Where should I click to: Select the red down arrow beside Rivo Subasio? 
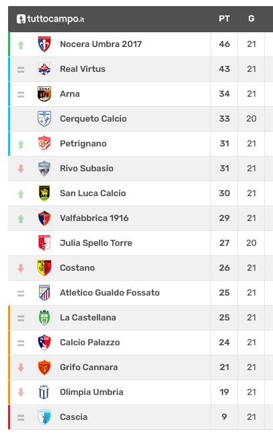(21, 169)
